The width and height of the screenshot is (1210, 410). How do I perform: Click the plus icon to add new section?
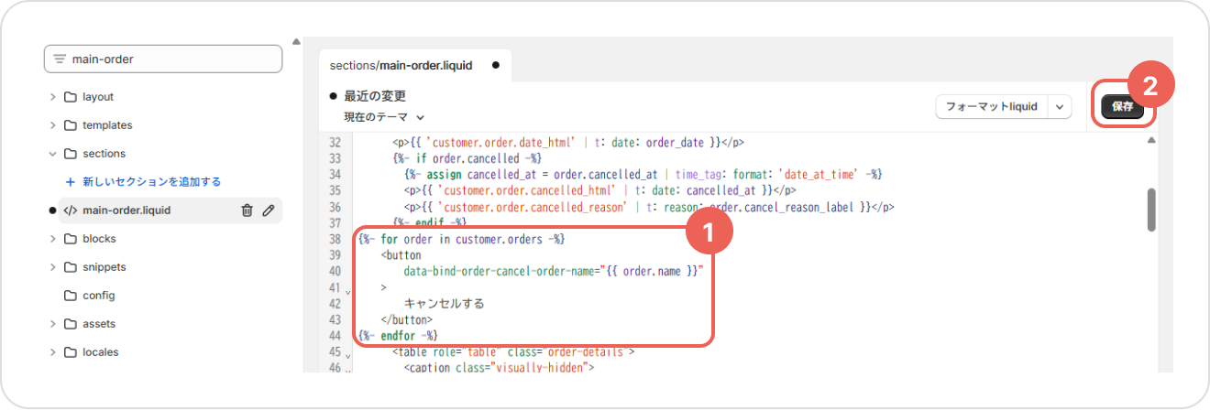click(x=71, y=182)
